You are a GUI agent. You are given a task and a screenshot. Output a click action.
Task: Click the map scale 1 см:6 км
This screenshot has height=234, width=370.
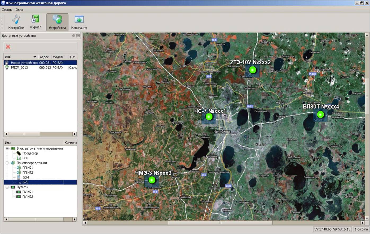pos(361,229)
